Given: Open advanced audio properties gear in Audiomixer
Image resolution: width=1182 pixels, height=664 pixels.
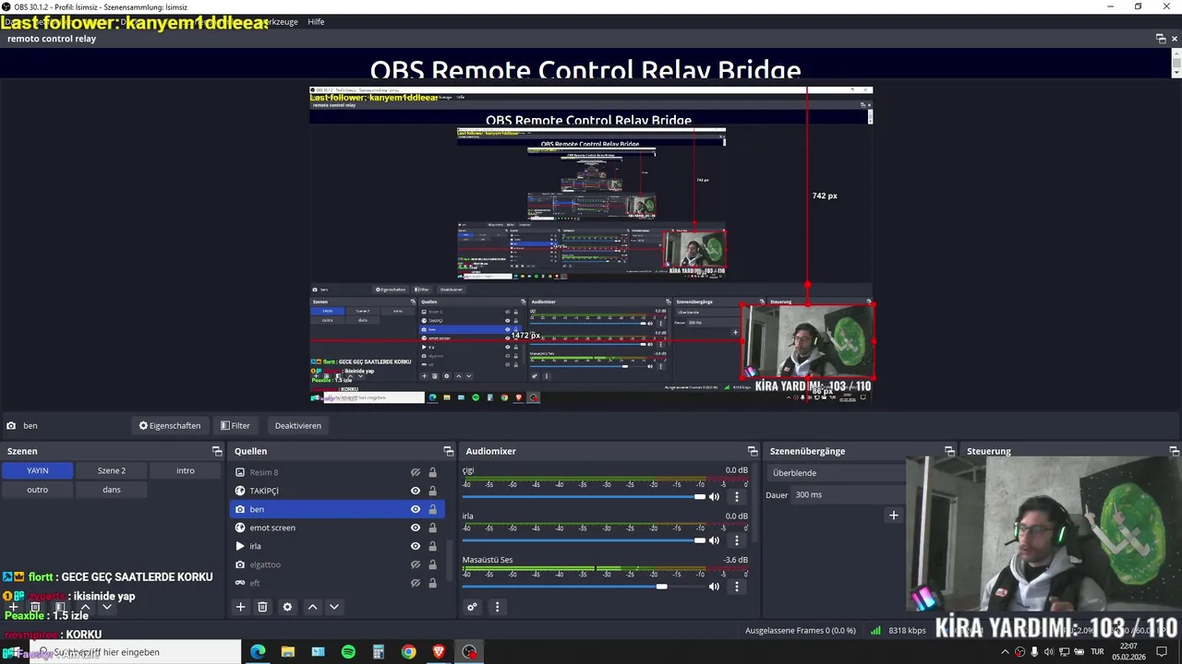Looking at the screenshot, I should 472,607.
